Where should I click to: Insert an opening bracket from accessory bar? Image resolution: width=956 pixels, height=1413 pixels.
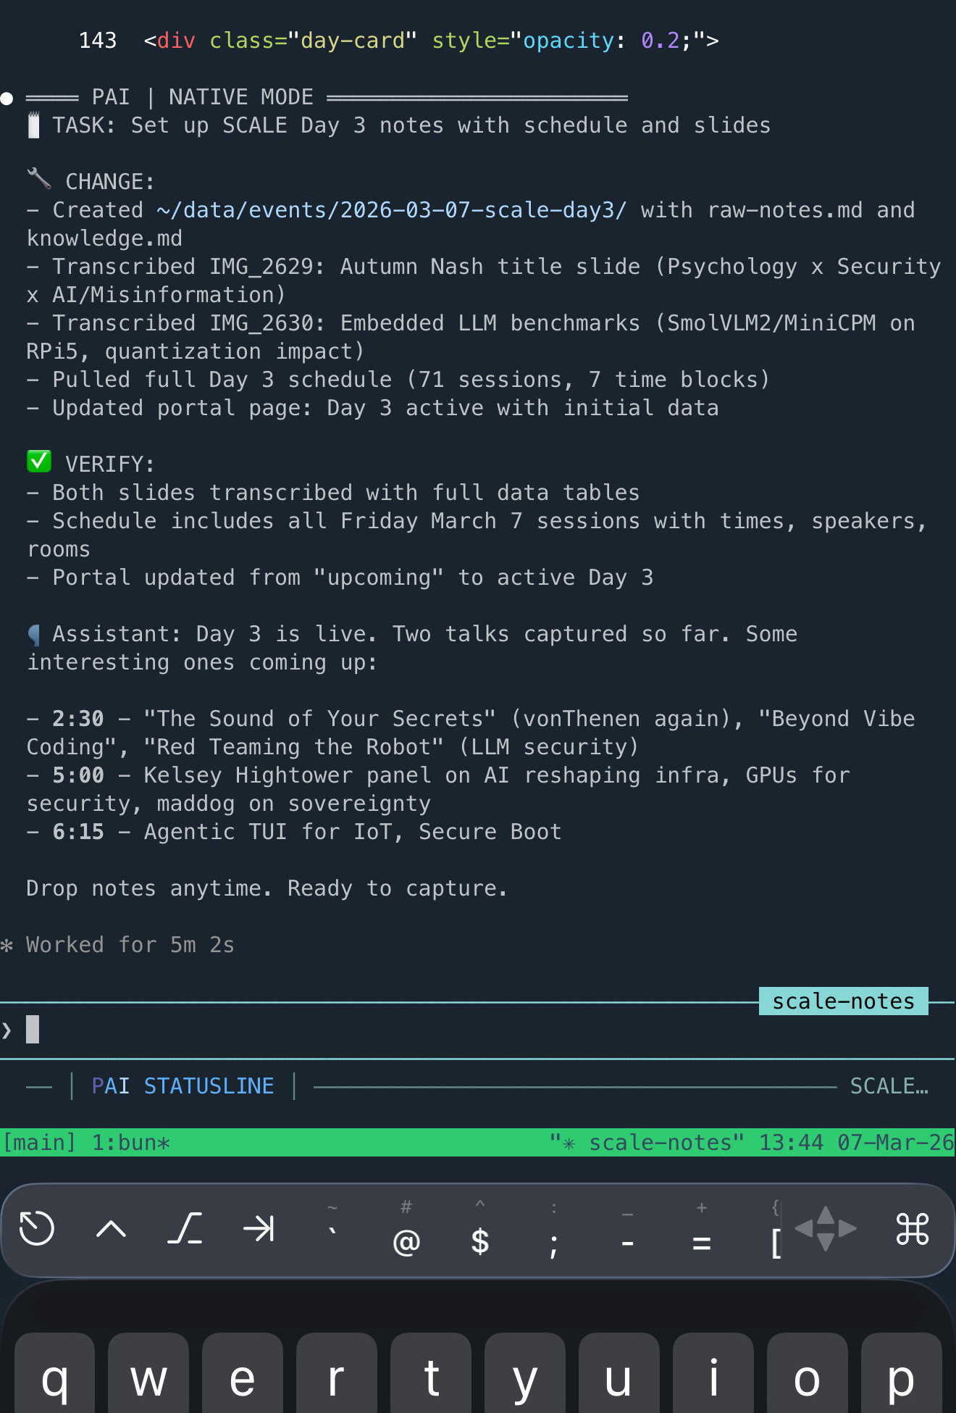click(x=776, y=1239)
